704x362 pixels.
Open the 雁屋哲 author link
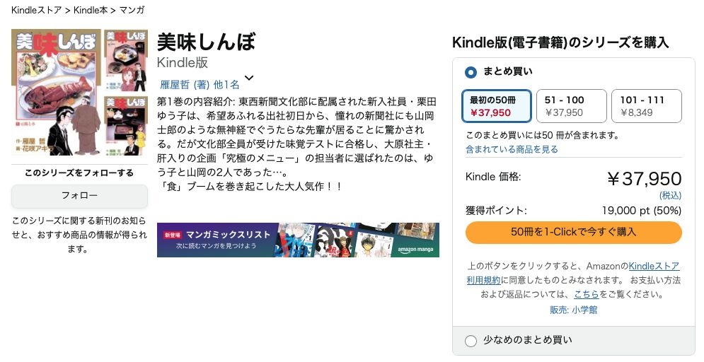tap(180, 84)
